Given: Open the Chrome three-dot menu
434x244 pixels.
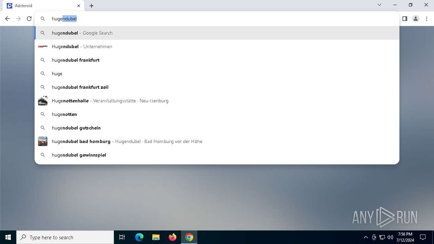Looking at the screenshot, I should [x=427, y=19].
